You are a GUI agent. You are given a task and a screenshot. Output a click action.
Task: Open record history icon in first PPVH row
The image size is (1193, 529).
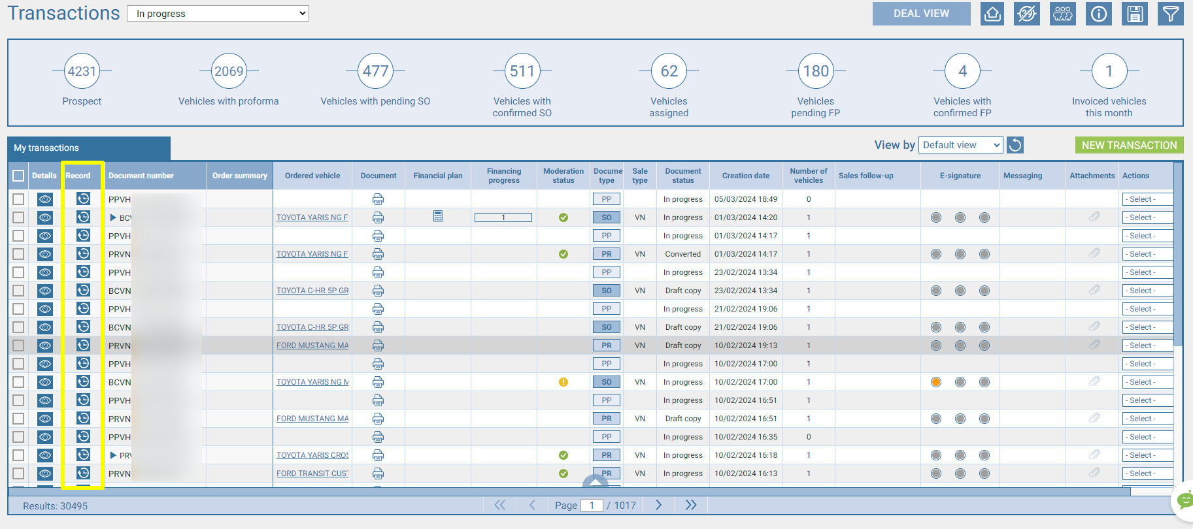click(x=83, y=199)
